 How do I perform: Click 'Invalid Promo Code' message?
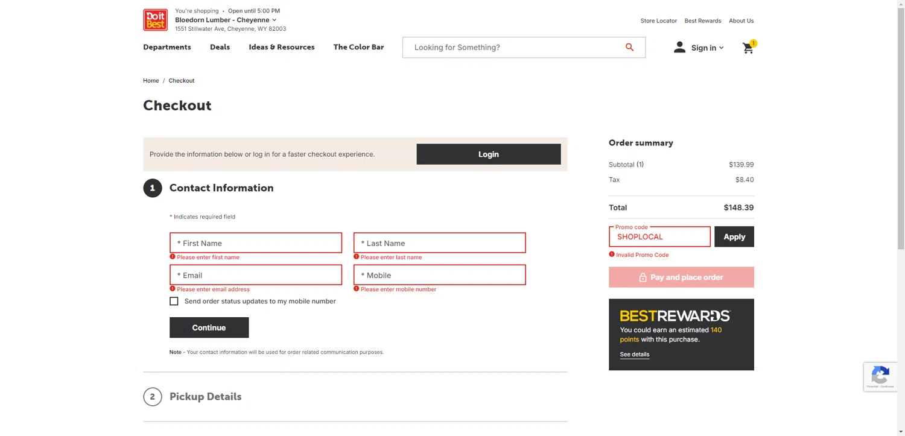(643, 255)
